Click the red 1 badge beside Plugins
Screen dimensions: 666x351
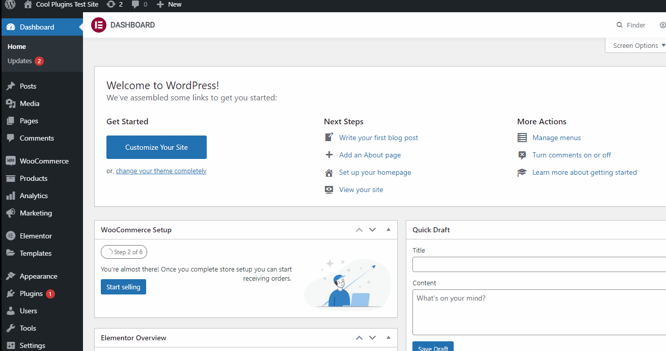click(50, 294)
